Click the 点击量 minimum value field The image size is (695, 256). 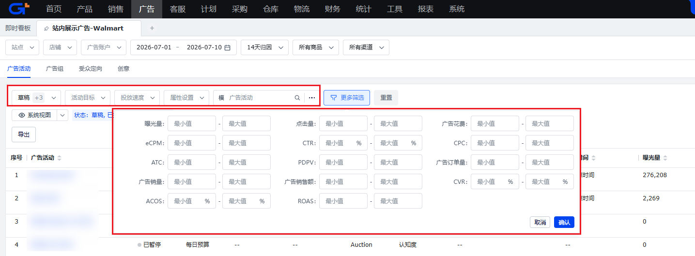click(x=343, y=123)
